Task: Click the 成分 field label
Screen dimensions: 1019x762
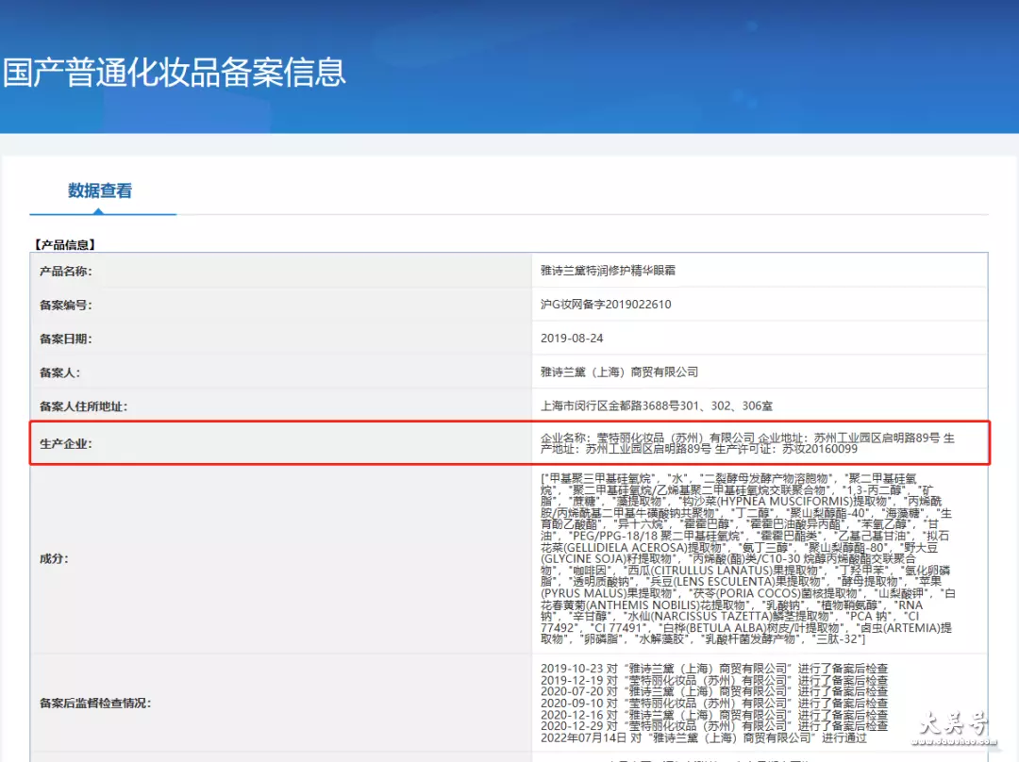Action: [54, 558]
